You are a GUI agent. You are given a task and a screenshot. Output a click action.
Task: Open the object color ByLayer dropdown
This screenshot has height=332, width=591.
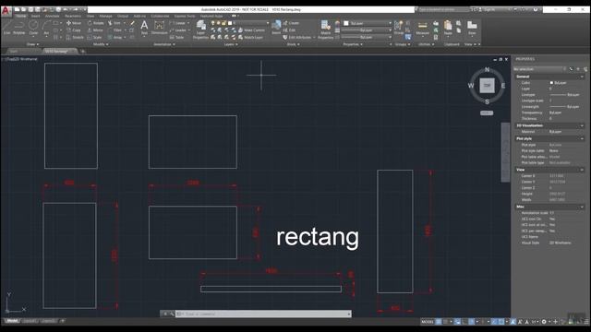point(368,23)
